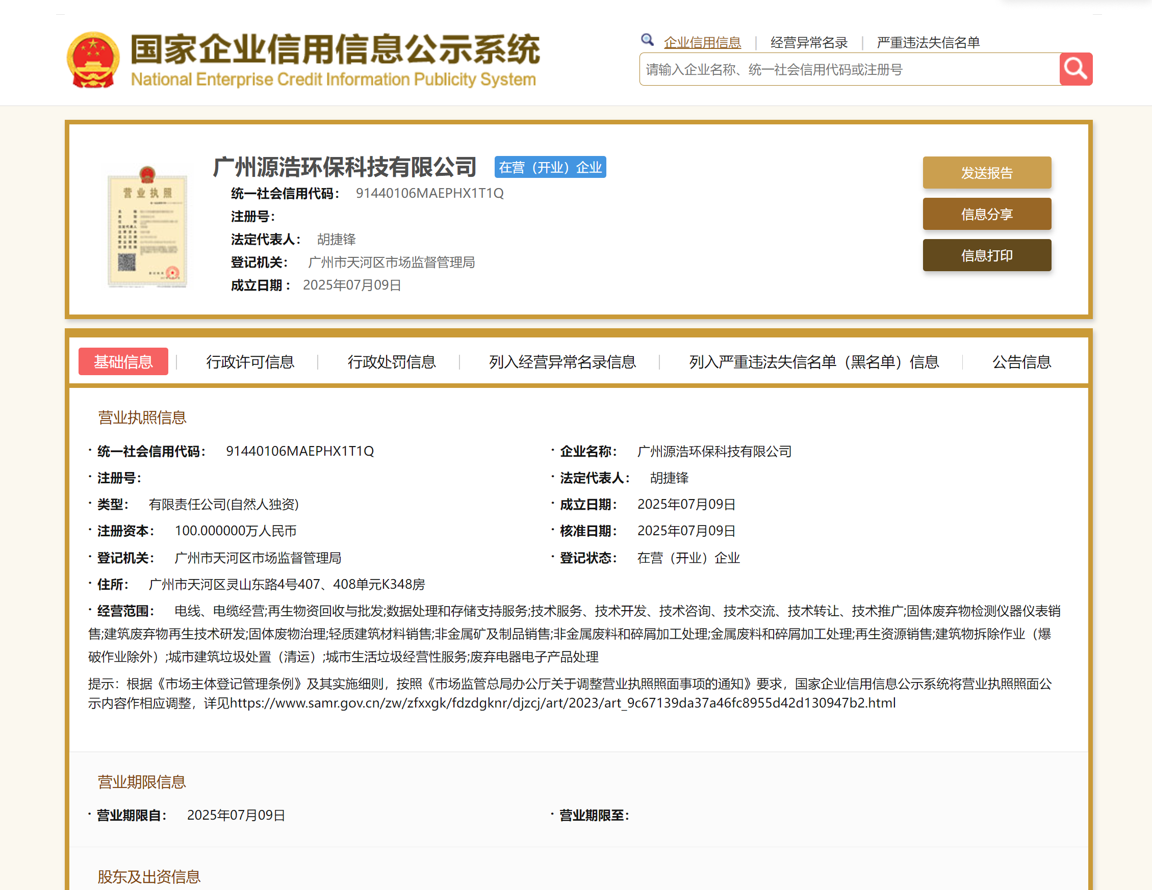1152x890 pixels.
Task: Click the 国家企业信用信息公示系统 site title
Action: coord(335,50)
